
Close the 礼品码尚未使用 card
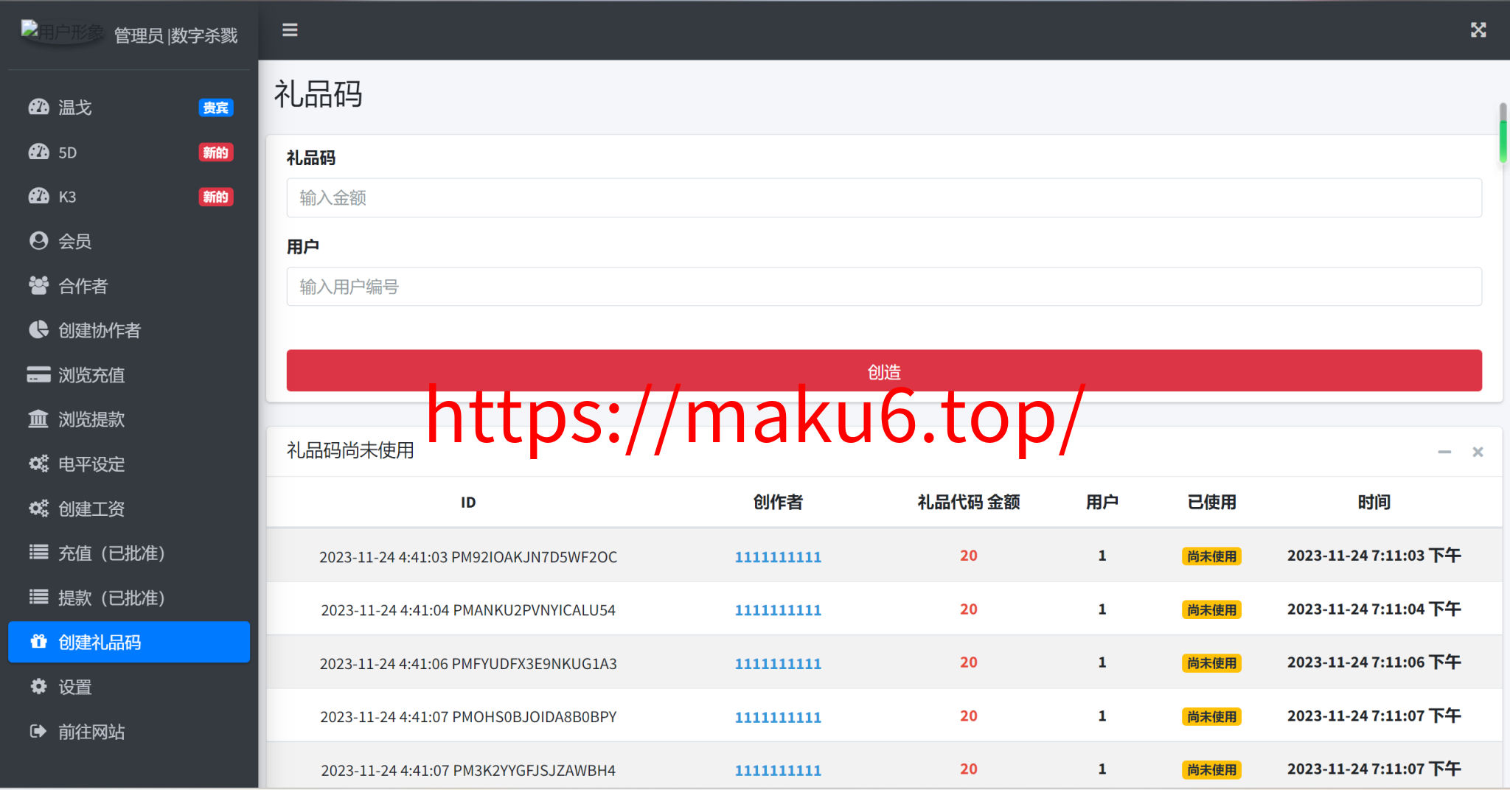point(1478,452)
